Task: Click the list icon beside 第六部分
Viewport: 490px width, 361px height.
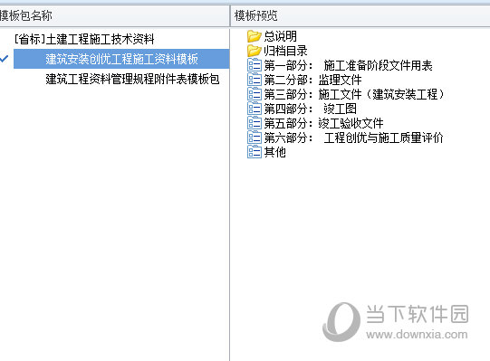Action: click(x=255, y=138)
